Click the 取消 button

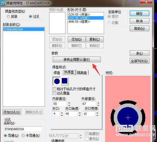point(139,21)
